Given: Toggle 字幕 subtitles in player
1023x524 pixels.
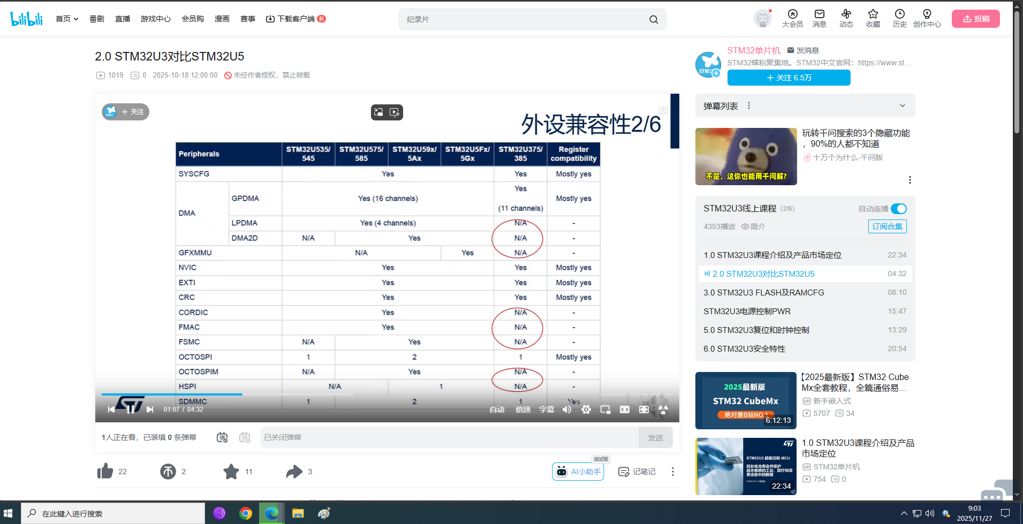Looking at the screenshot, I should coord(547,409).
